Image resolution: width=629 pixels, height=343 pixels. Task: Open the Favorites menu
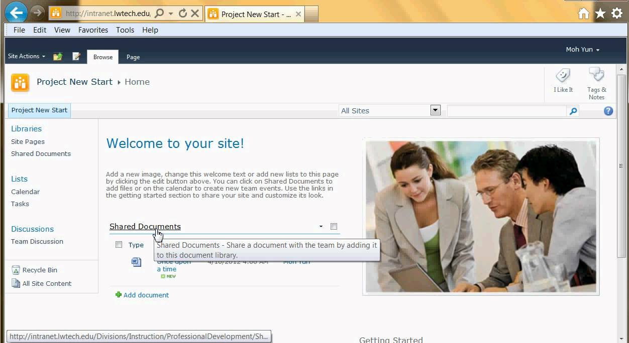pyautogui.click(x=93, y=30)
